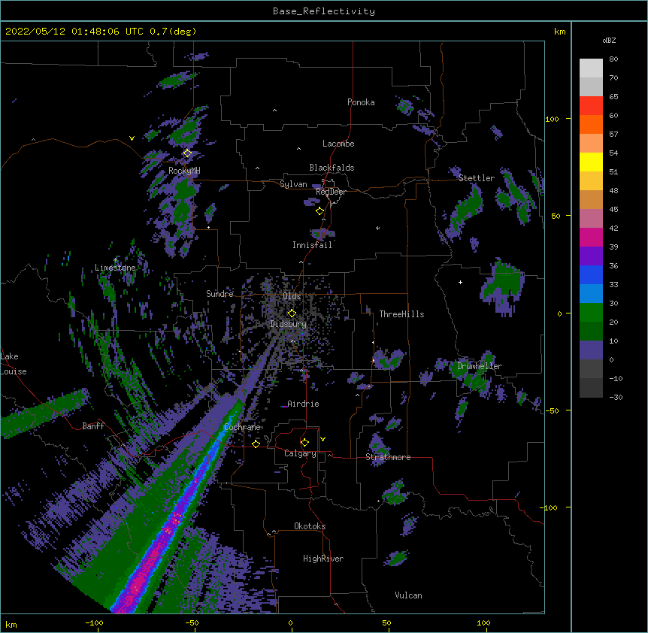Click the yellow diamond marker above RockyMH

[x=188, y=153]
